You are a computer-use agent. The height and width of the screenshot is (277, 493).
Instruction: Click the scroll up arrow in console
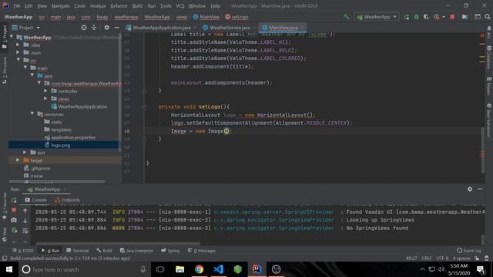pyautogui.click(x=25, y=210)
